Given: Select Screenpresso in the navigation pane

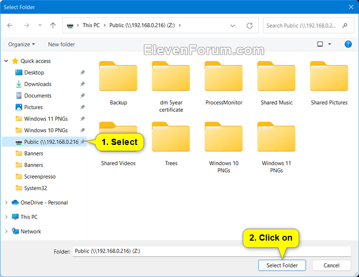Looking at the screenshot, I should coord(40,177).
